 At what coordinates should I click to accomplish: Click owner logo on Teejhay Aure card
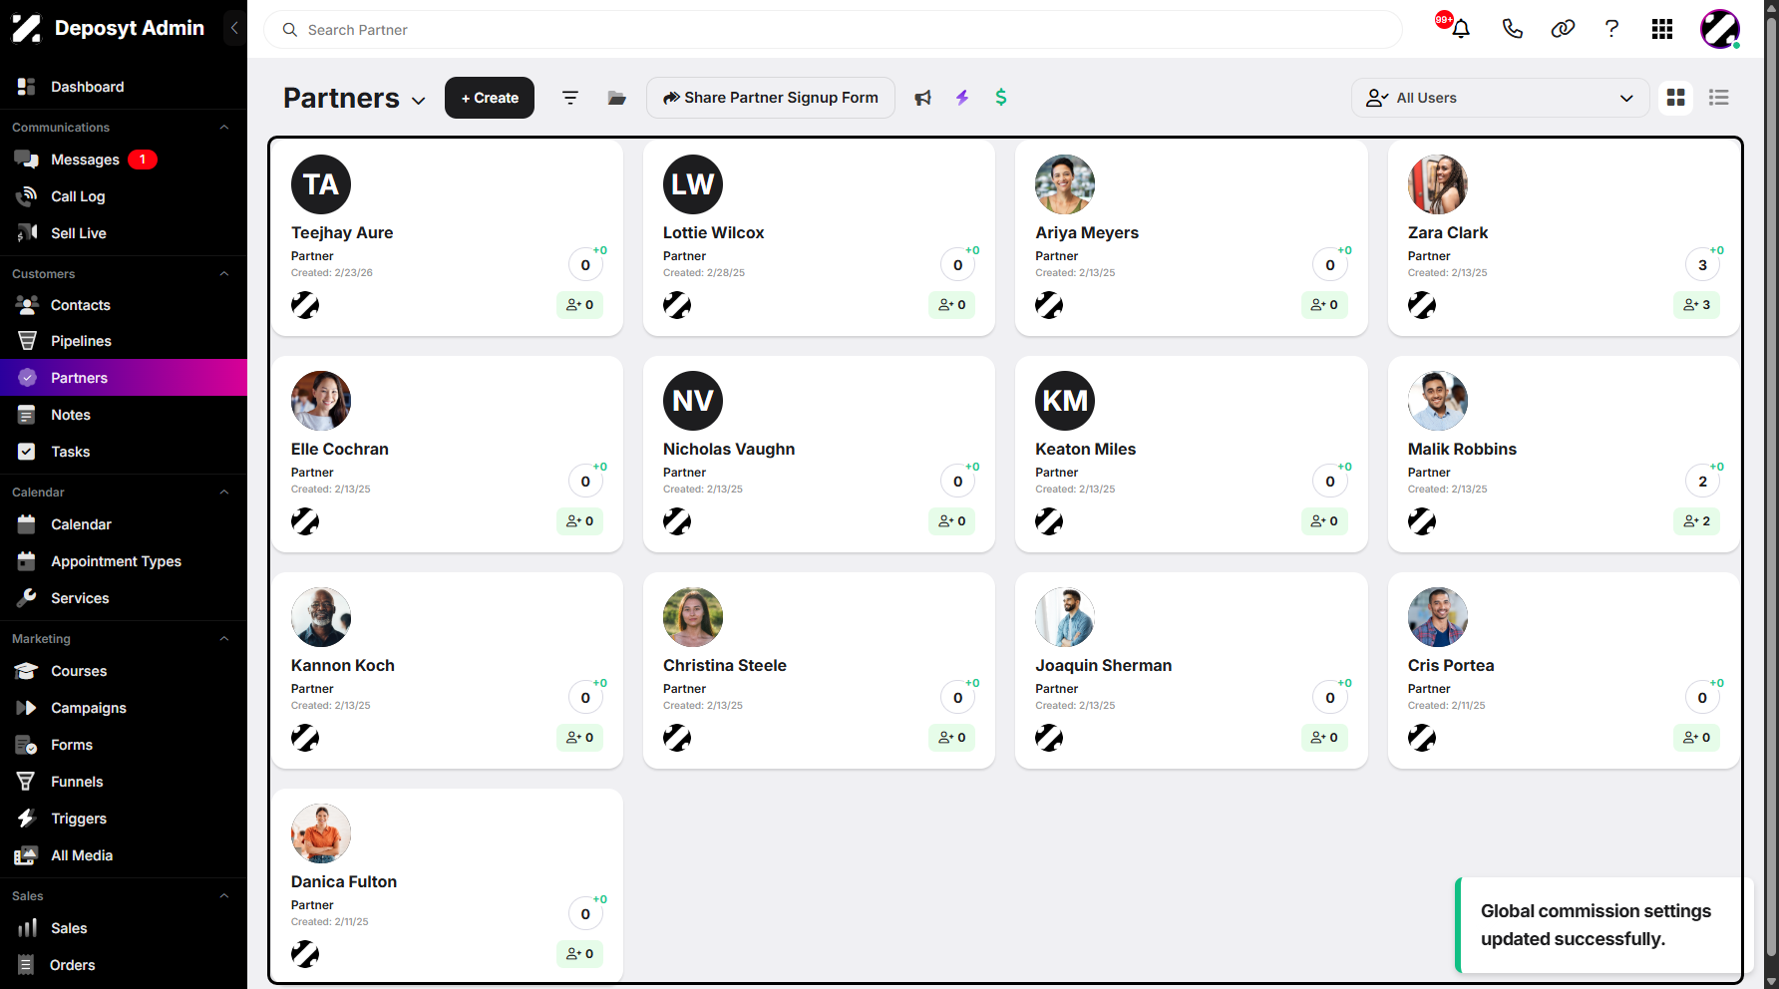tap(305, 305)
